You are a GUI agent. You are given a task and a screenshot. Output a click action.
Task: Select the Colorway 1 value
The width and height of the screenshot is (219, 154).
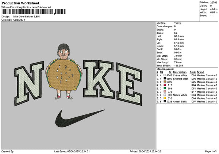(x=19, y=20)
